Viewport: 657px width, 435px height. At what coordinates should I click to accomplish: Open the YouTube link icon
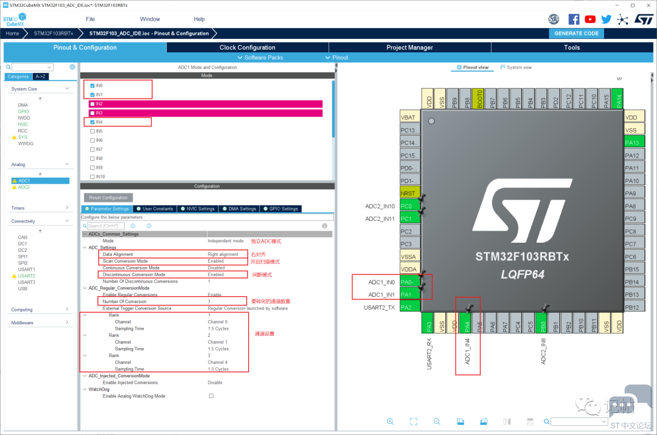tap(590, 19)
